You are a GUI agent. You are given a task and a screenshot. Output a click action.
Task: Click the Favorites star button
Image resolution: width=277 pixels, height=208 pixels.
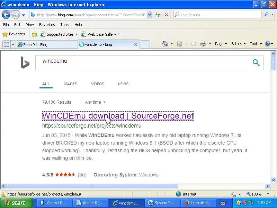coord(14,34)
